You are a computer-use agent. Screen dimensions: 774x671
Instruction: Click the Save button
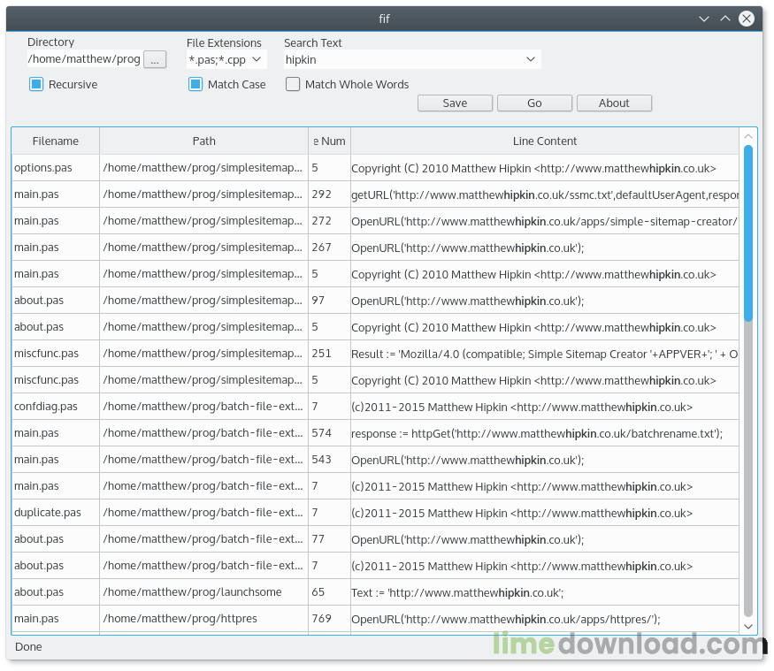coord(455,103)
